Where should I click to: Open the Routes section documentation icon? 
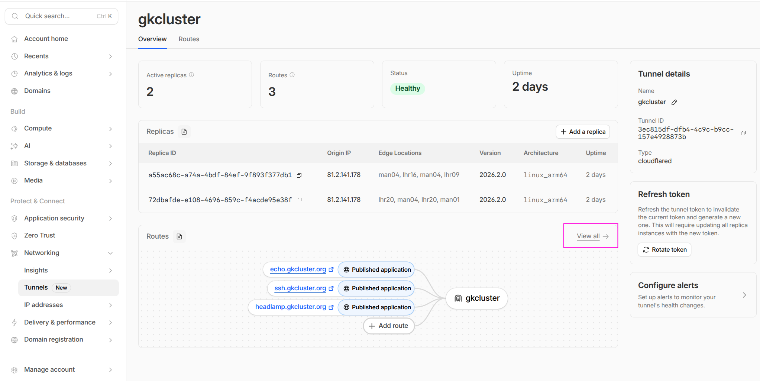(x=179, y=236)
